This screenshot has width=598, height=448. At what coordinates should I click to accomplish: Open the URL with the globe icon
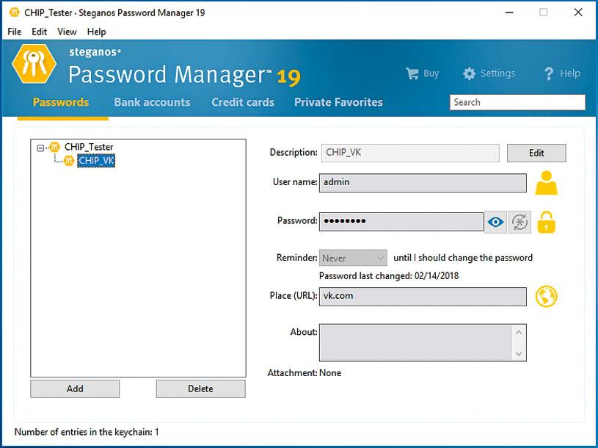pos(546,296)
